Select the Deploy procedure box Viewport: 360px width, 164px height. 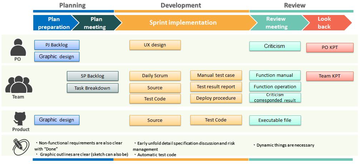[x=216, y=98]
